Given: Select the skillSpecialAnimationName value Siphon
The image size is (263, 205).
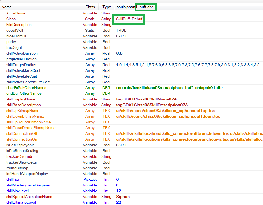Looking at the screenshot, I should (123, 197).
